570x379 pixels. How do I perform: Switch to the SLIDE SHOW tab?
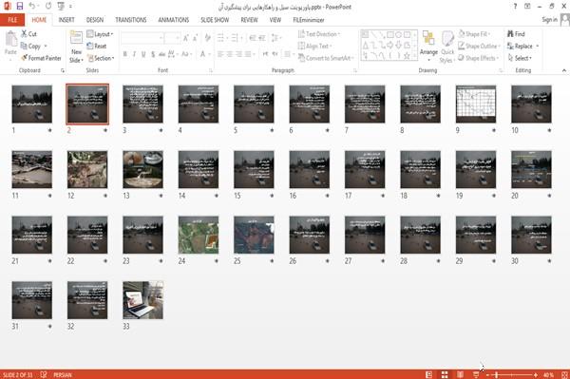[215, 20]
